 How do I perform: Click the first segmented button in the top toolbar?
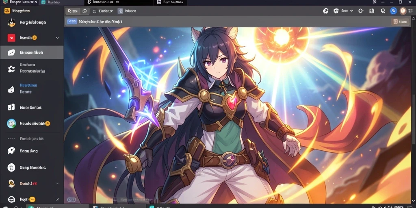(x=73, y=11)
